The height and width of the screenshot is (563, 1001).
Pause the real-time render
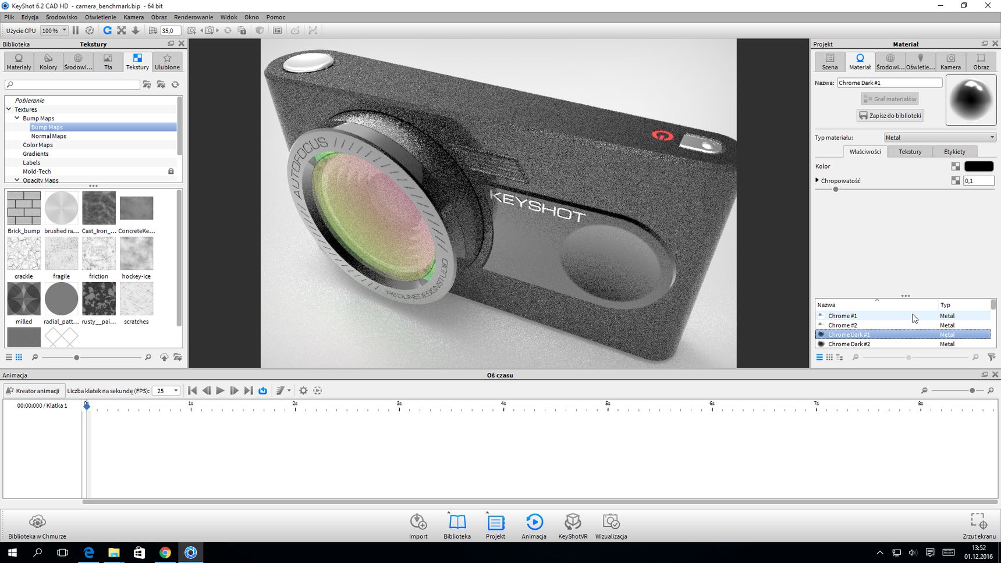pos(76,30)
